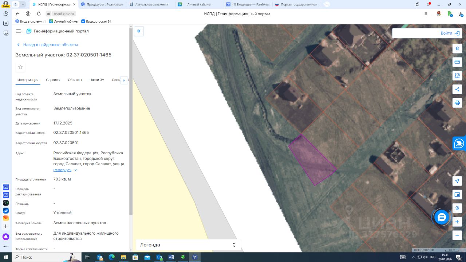Viewport: 466px width, 262px height.
Task: Open File Explorer from the taskbar
Action: click(123, 257)
